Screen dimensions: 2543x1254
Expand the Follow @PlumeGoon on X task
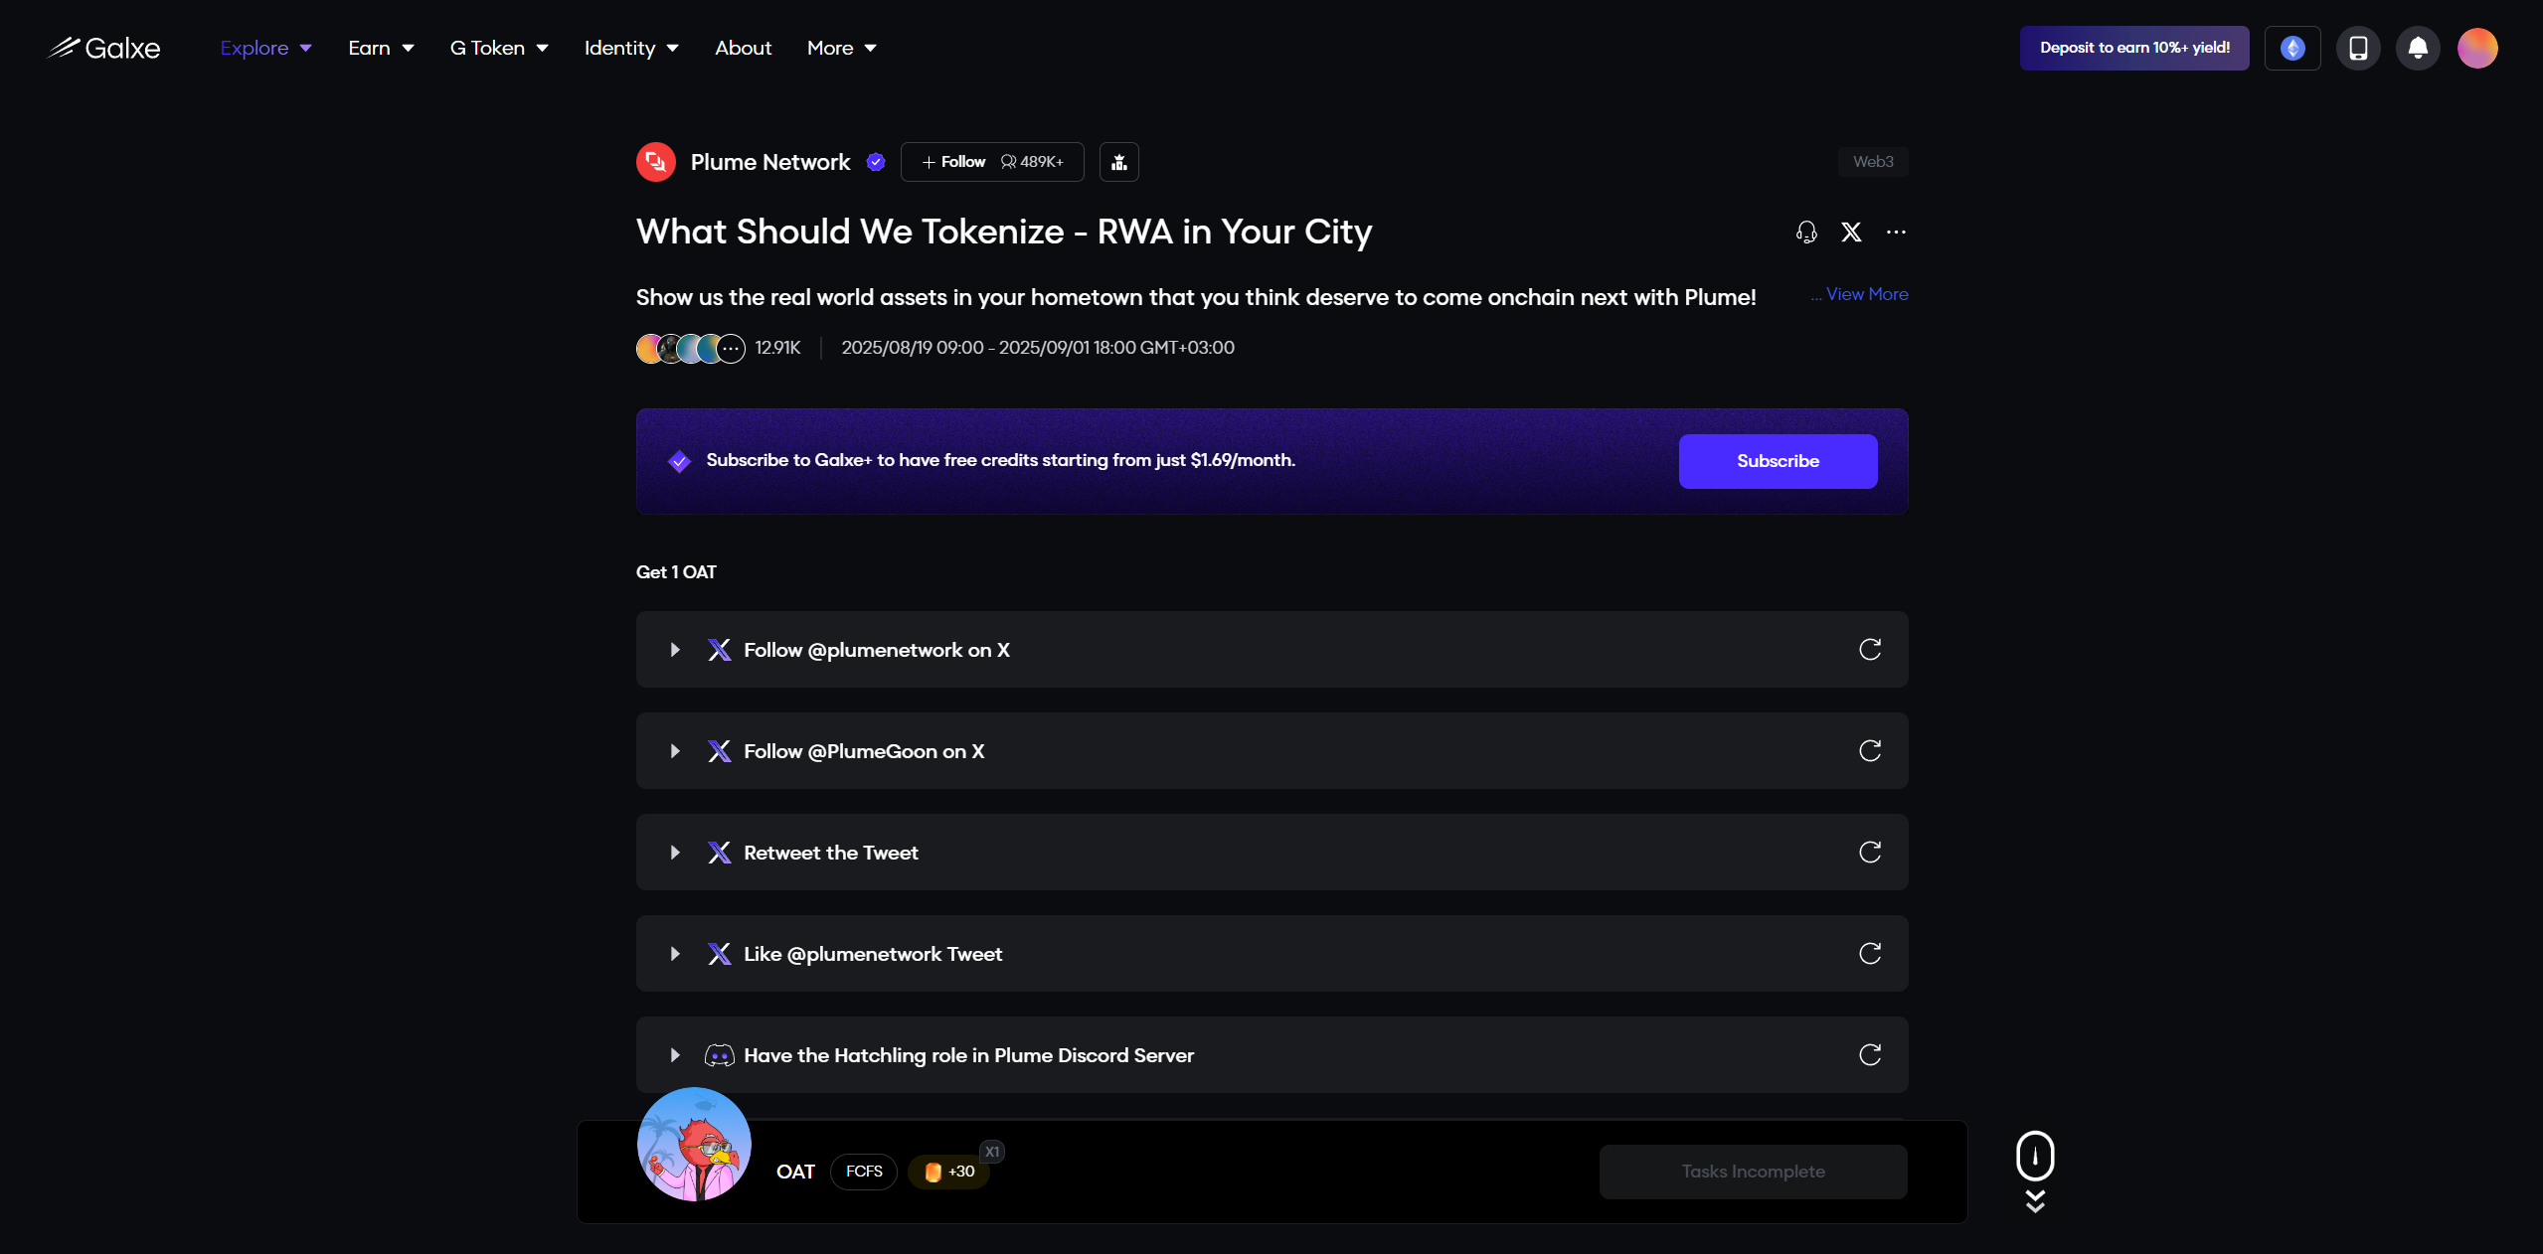675,751
